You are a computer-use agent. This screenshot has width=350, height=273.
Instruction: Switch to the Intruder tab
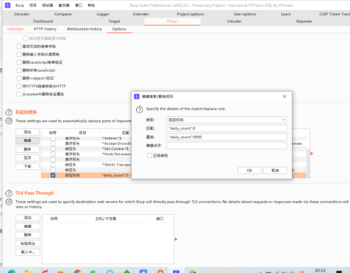click(234, 21)
